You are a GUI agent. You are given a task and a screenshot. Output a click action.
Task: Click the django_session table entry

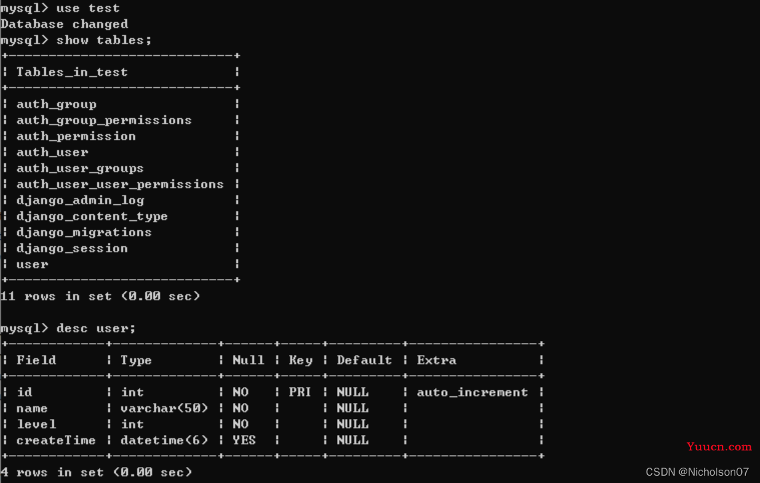72,248
